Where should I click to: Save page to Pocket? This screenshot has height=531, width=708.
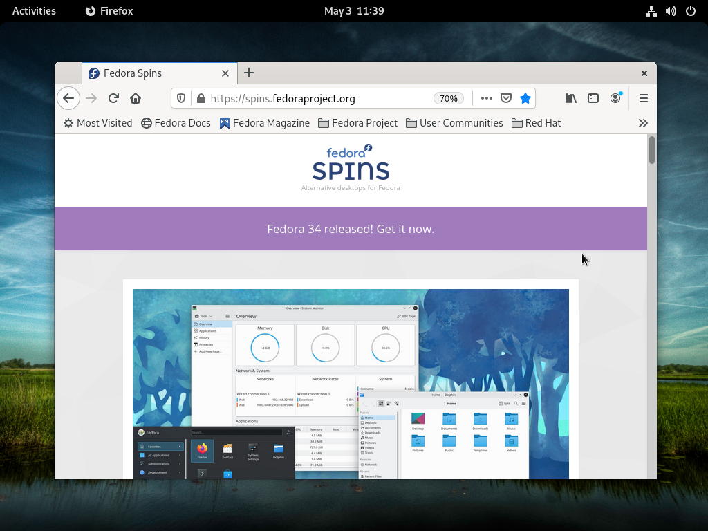pyautogui.click(x=506, y=98)
